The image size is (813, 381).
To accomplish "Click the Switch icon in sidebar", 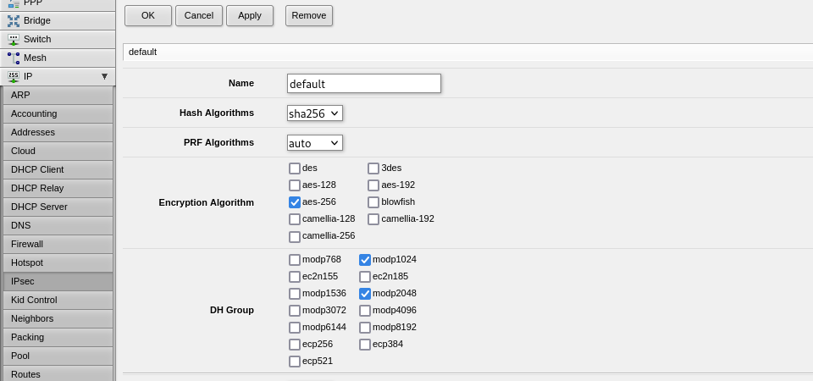I will (x=14, y=39).
